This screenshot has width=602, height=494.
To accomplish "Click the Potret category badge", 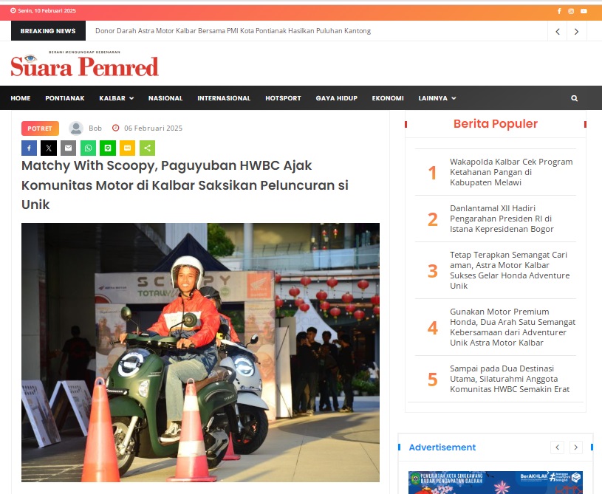I will pyautogui.click(x=40, y=128).
